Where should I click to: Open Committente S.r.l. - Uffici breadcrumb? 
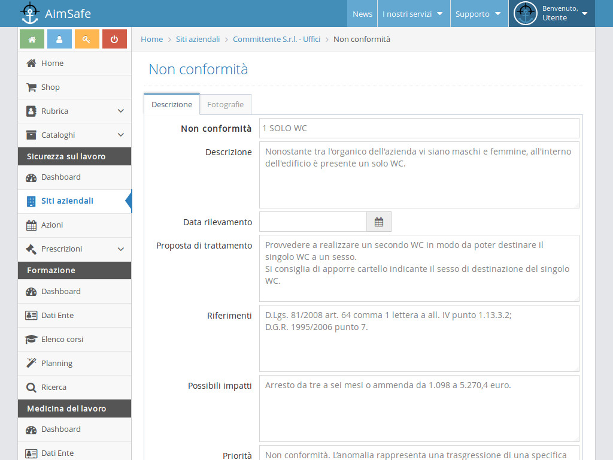pos(277,39)
